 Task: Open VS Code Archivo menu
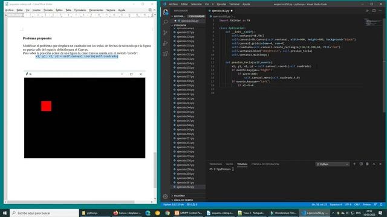click(174, 4)
